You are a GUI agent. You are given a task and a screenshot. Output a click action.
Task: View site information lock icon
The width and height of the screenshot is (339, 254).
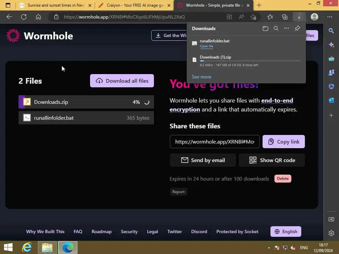click(56, 17)
